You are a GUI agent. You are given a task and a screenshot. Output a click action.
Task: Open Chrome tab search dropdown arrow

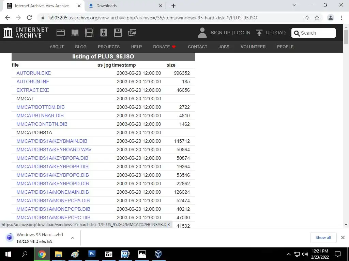[294, 5]
